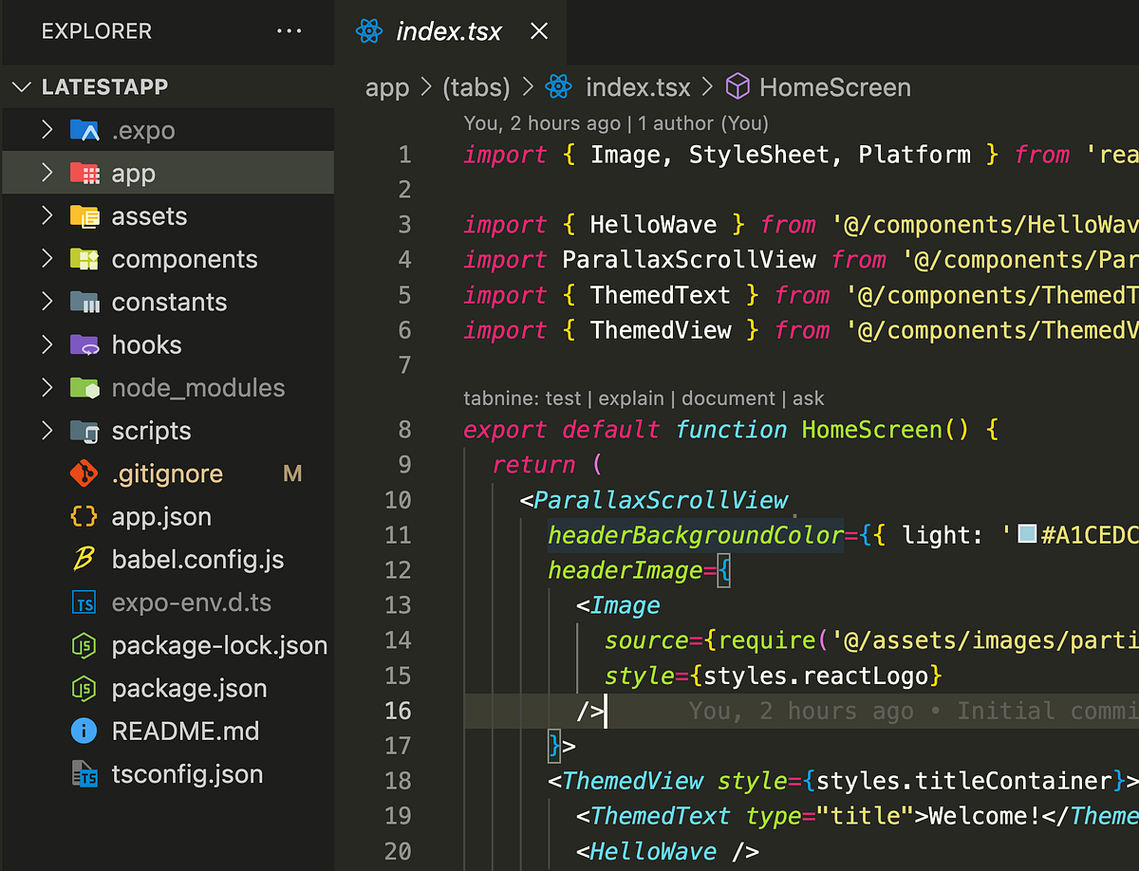The width and height of the screenshot is (1139, 871).
Task: Click the React icon in the breadcrumb bar
Action: (x=559, y=86)
